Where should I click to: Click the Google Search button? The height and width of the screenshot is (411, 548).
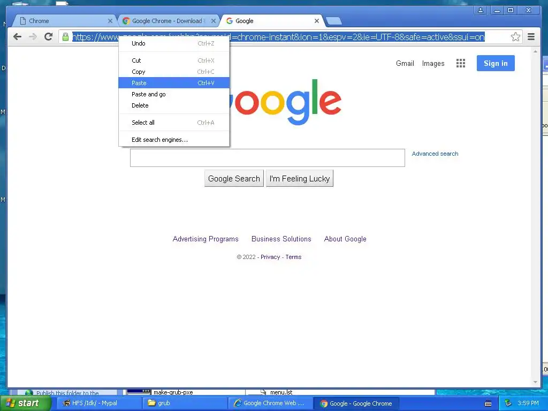[234, 179]
